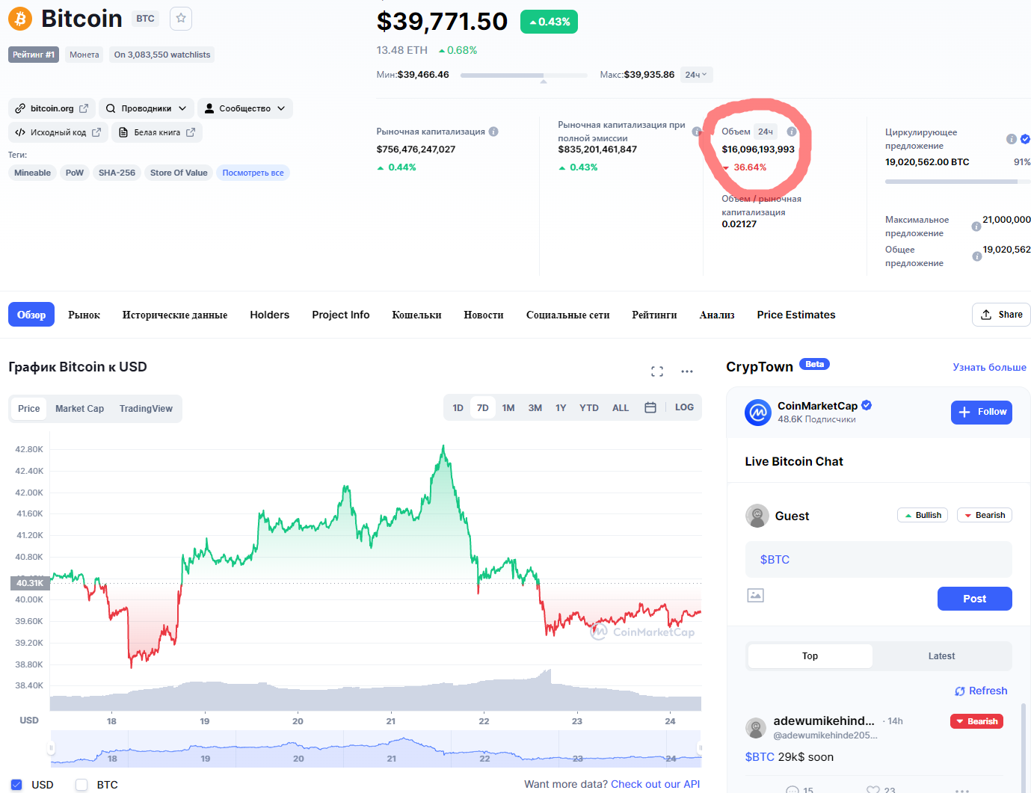Check the BTC checkbox below chart
The image size is (1031, 793).
(82, 785)
